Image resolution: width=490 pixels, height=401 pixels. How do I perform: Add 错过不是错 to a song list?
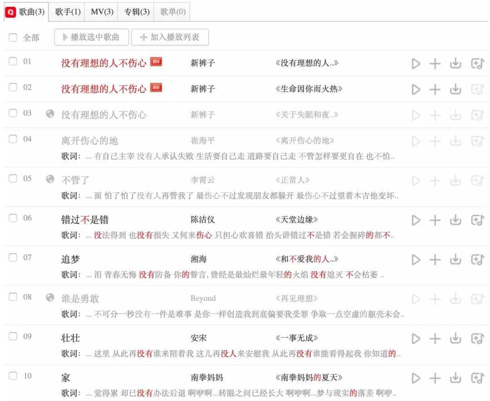tap(477, 220)
